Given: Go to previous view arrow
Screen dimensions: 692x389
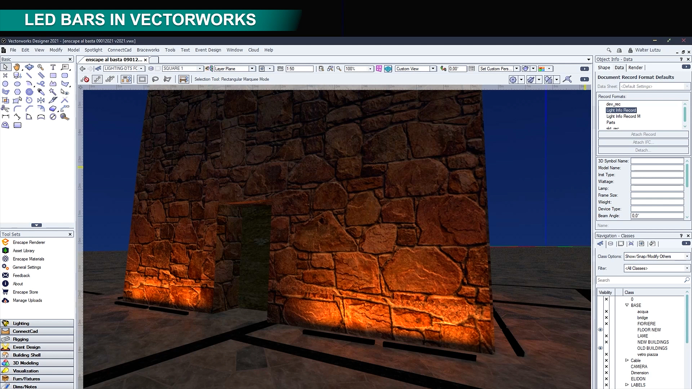Looking at the screenshot, I should coord(83,68).
